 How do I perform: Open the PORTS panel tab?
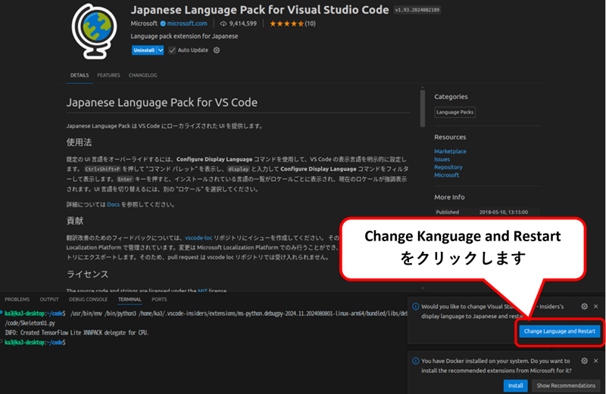point(159,299)
